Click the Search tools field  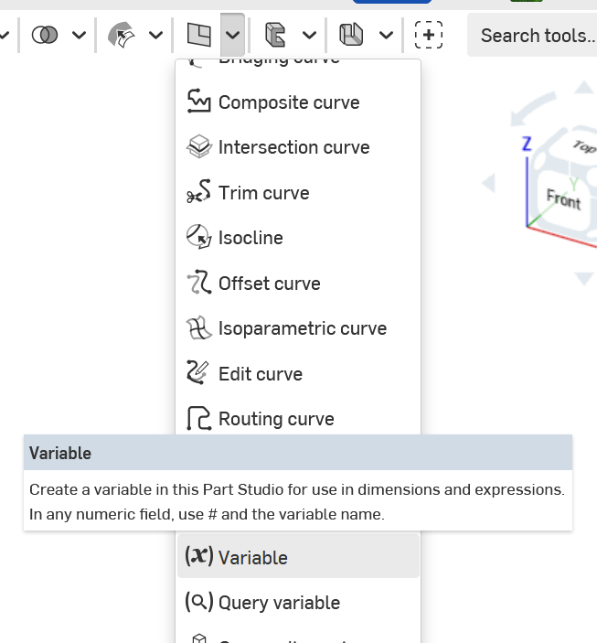click(x=537, y=36)
